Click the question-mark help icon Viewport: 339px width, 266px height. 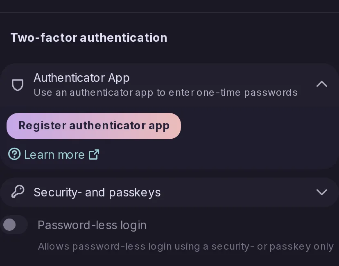coord(14,154)
